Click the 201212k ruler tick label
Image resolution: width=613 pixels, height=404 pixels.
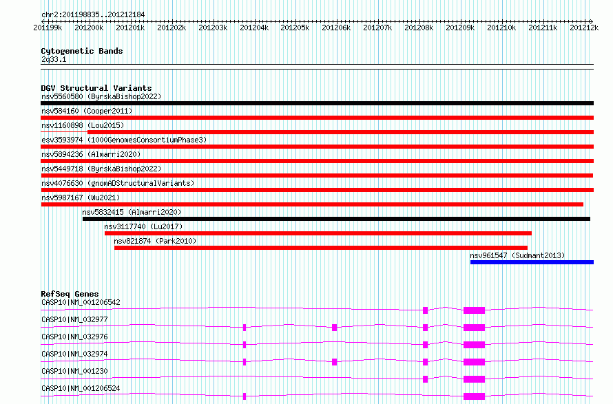click(x=584, y=28)
